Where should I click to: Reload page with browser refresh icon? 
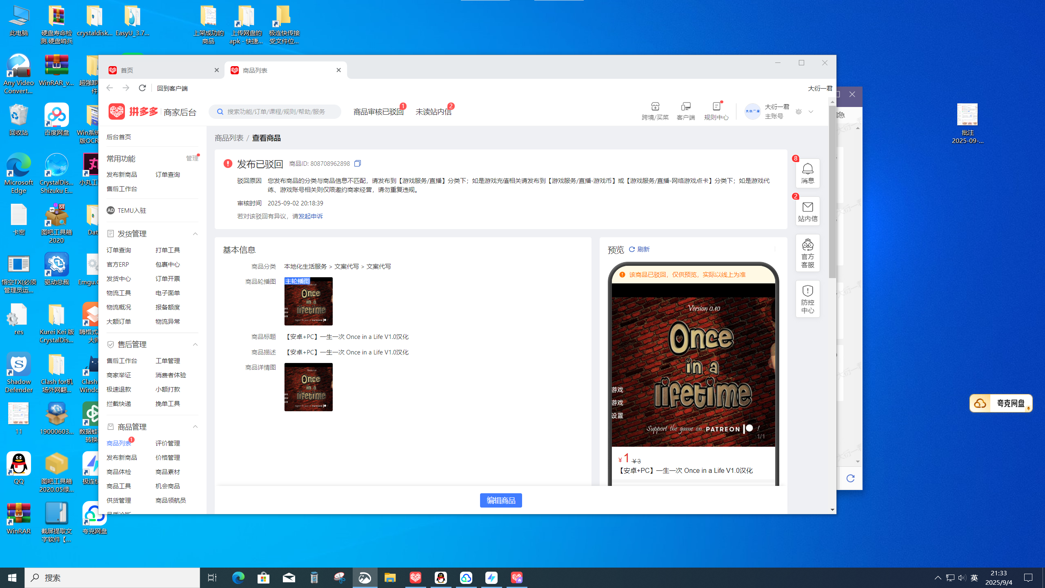pos(142,88)
